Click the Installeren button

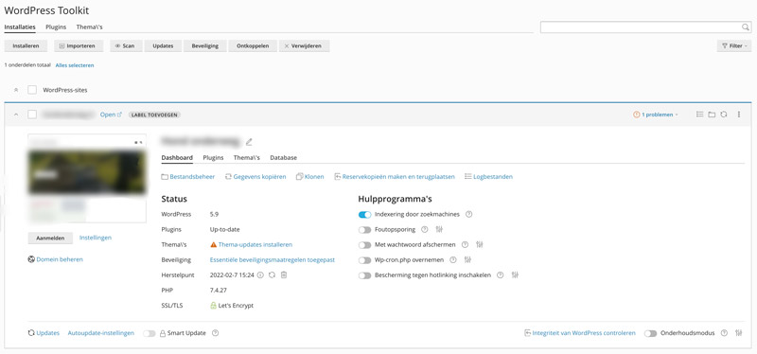tap(26, 45)
